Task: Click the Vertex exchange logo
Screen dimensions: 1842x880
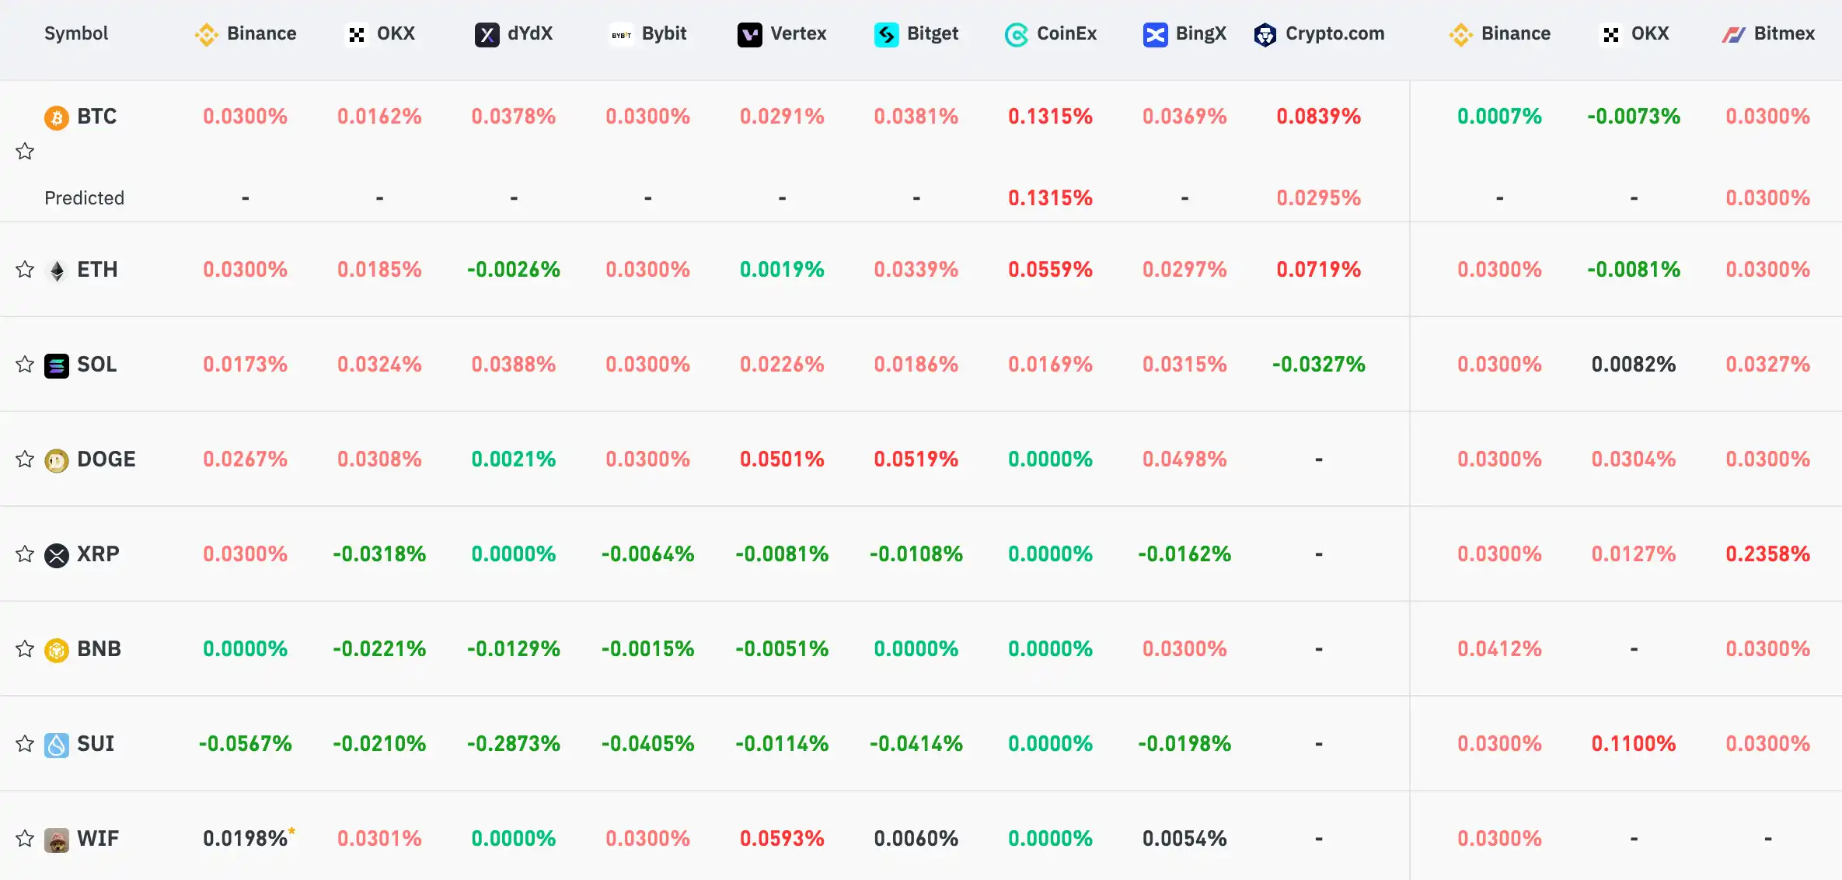Action: coord(749,35)
